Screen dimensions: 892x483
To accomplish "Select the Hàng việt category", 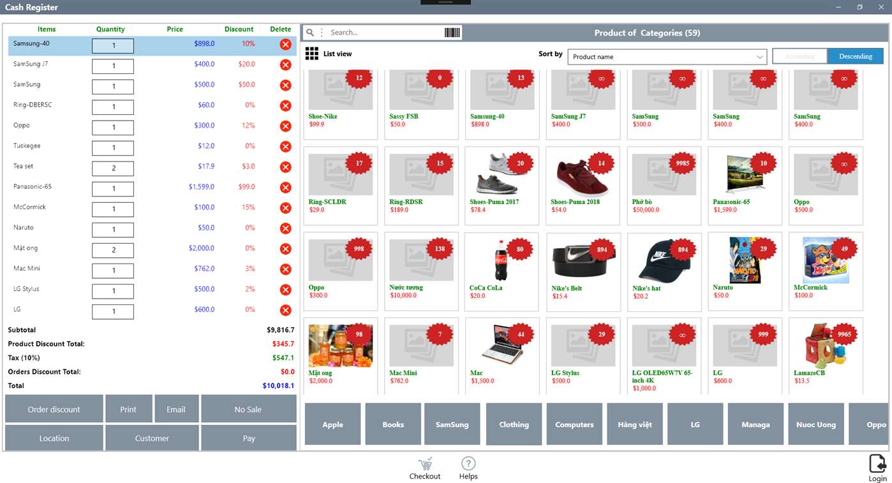I will tap(635, 424).
